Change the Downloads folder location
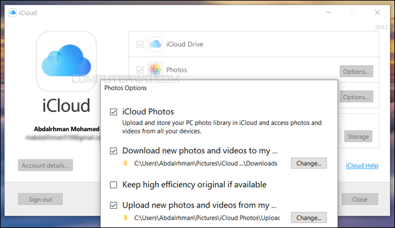 (x=309, y=163)
